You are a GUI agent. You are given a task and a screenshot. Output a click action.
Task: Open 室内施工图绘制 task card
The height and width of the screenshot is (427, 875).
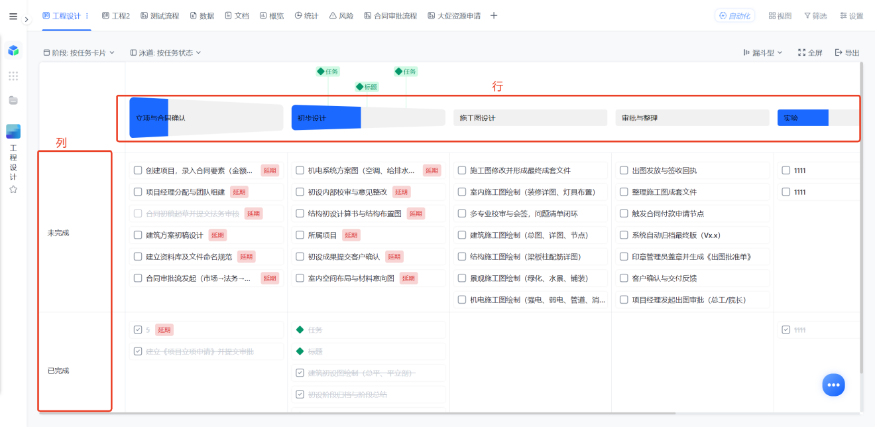(x=530, y=192)
